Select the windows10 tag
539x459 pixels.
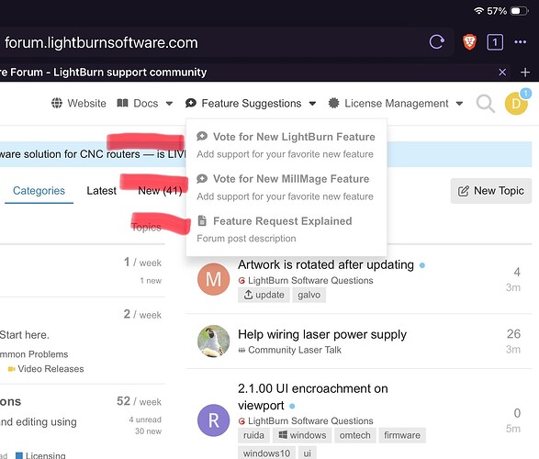(x=266, y=453)
